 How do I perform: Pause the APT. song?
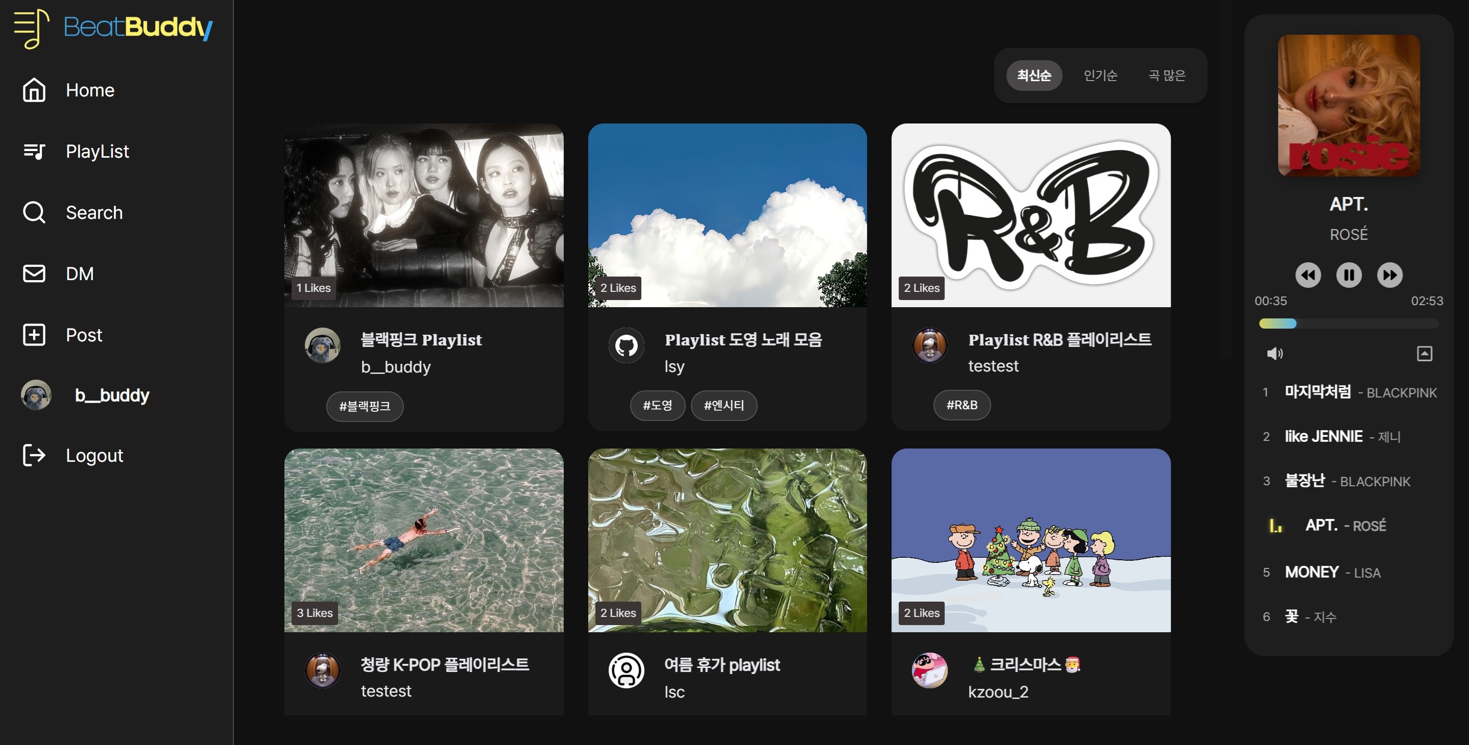(x=1348, y=276)
